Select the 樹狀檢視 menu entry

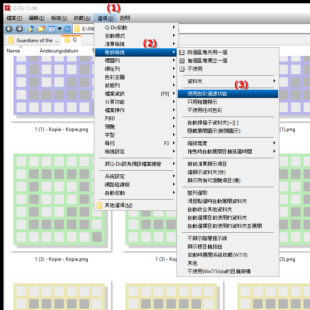tap(136, 52)
